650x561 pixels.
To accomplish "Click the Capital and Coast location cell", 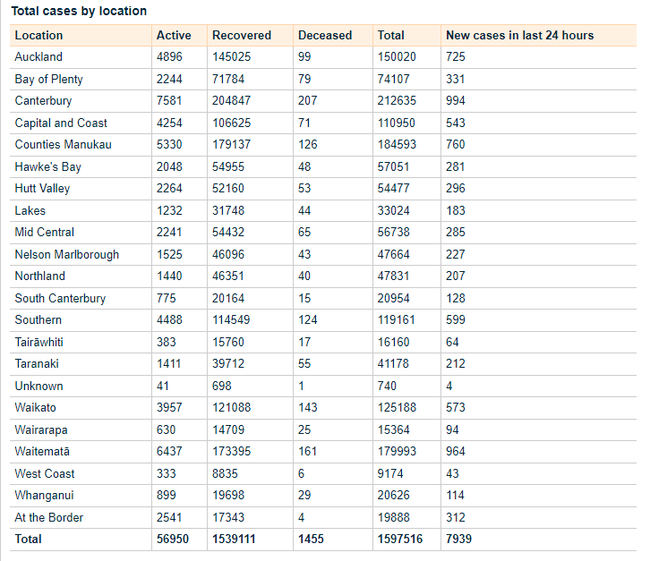I will tap(61, 123).
